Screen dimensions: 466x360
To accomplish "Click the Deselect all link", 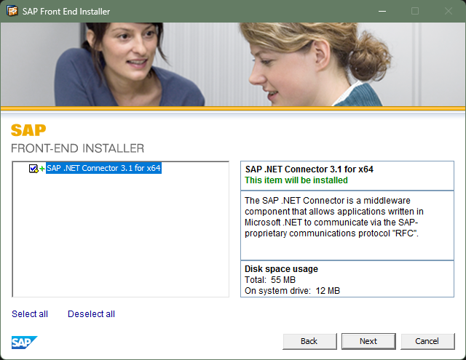I will [91, 313].
